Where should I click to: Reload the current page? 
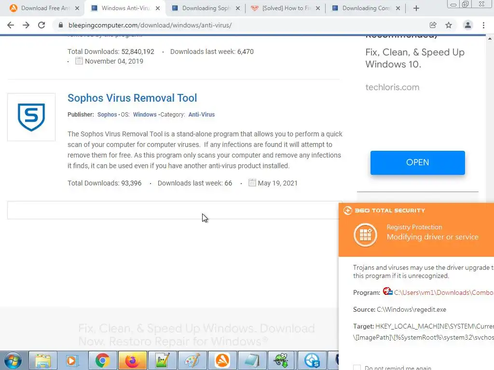click(x=41, y=25)
